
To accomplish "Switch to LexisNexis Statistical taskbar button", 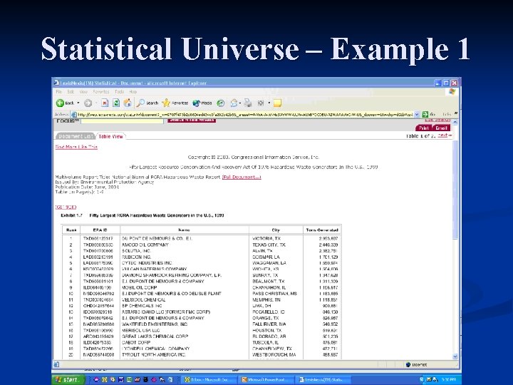I will click(x=323, y=380).
